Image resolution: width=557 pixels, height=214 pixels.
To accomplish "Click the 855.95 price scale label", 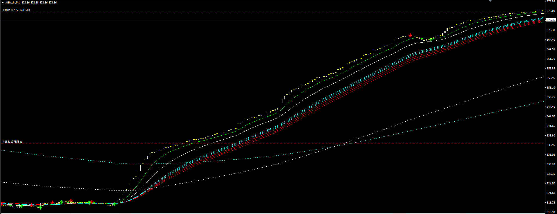I will point(551,78).
